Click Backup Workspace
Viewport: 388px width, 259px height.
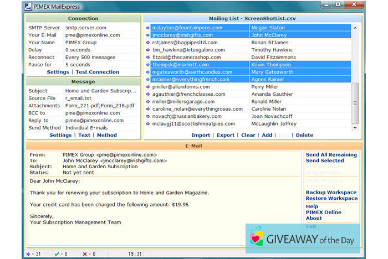331,192
